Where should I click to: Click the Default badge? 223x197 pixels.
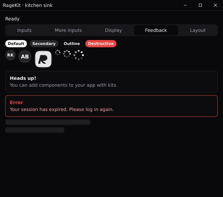click(x=16, y=44)
